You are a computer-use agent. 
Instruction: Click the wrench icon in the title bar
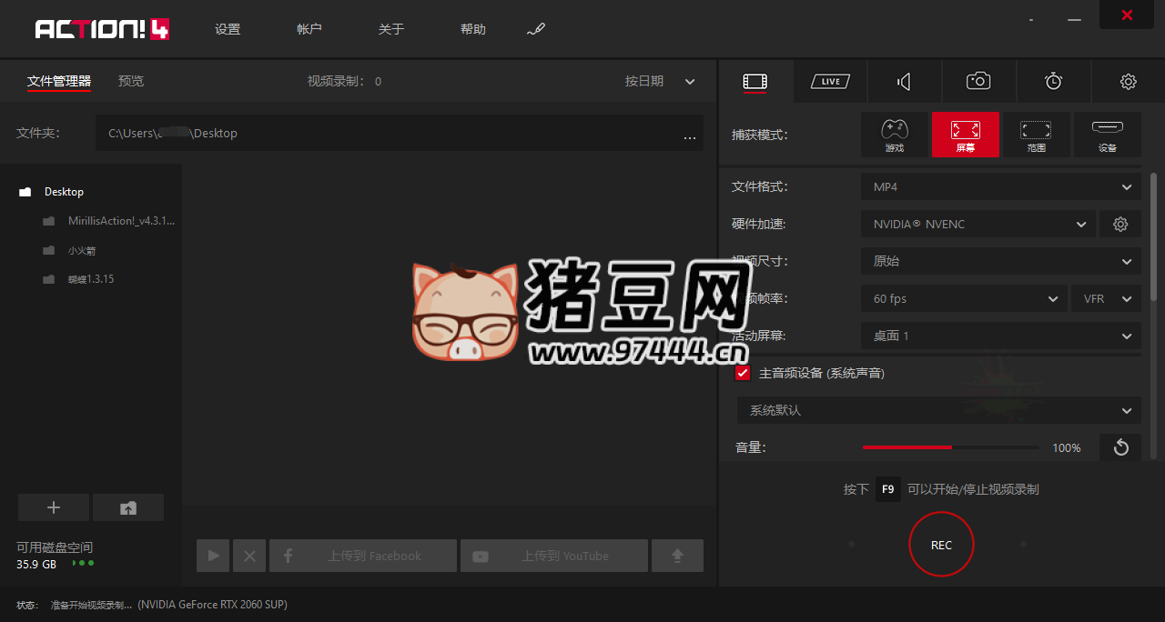(x=536, y=28)
